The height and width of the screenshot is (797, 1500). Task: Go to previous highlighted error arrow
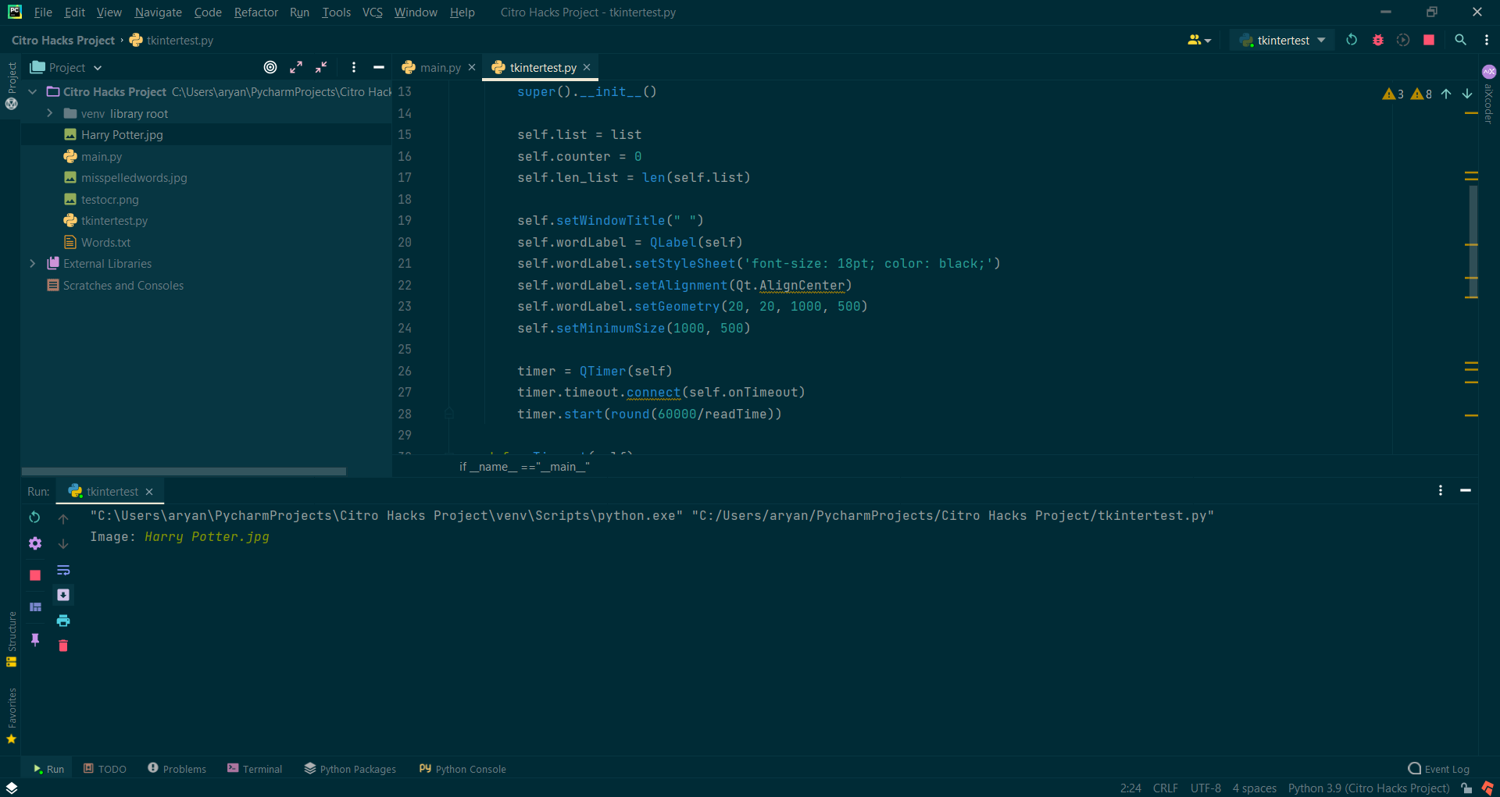click(1446, 94)
